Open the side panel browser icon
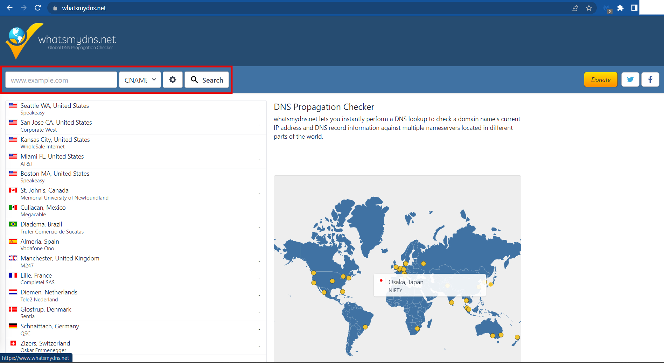 pos(634,8)
